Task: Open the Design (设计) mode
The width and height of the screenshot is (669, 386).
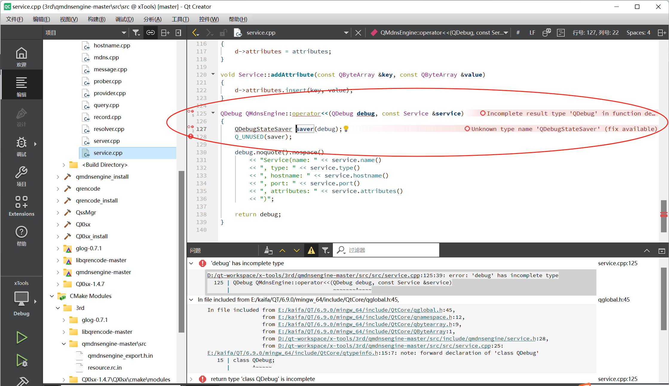Action: pyautogui.click(x=21, y=117)
